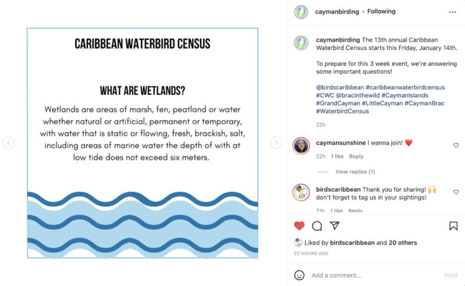The width and height of the screenshot is (465, 286).
Task: Open the three-dots more options menu
Action: (452, 11)
